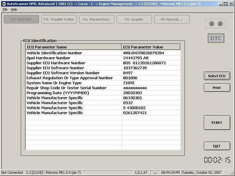The width and height of the screenshot is (235, 176).
Task: Select value 24443795 AR
Action: pyautogui.click(x=136, y=58)
